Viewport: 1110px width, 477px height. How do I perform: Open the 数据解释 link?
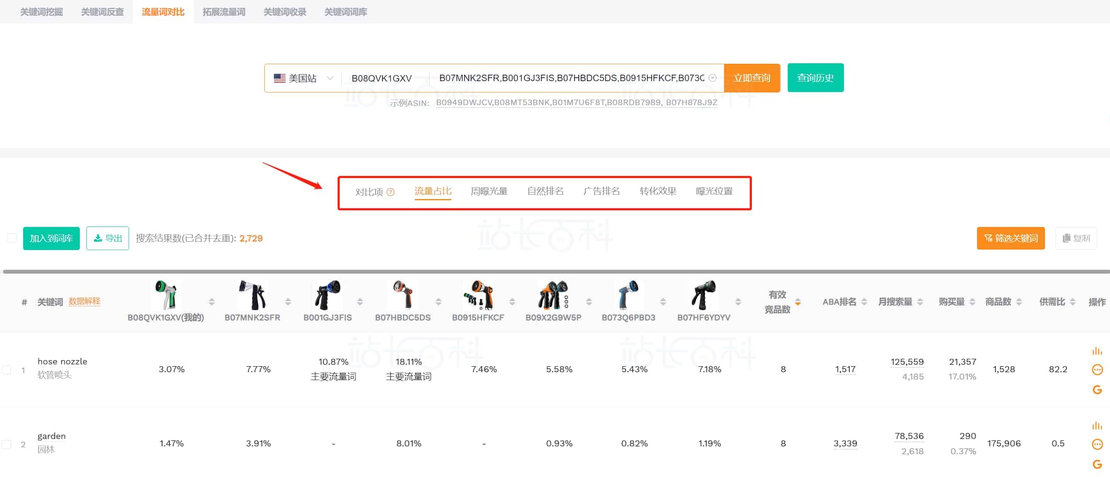point(84,301)
